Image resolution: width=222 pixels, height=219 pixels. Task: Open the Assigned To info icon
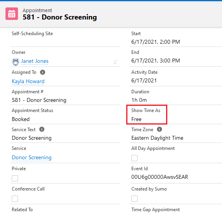point(43,72)
